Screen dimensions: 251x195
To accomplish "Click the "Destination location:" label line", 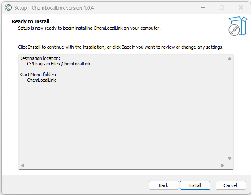I will point(40,58).
